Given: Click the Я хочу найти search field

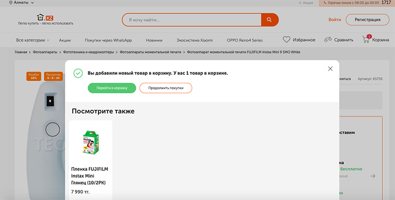Looking at the screenshot, I should point(192,20).
